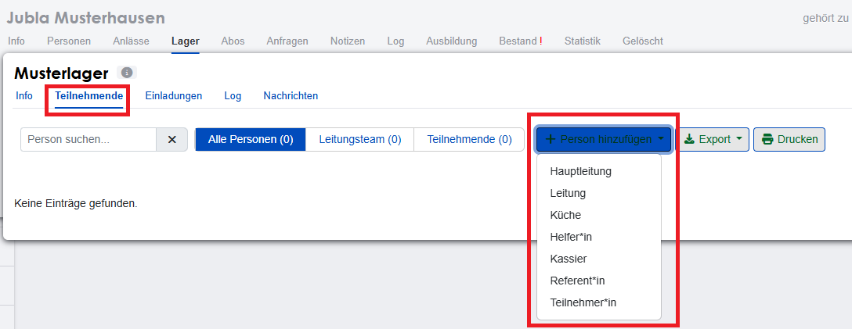Viewport: 852px width, 329px height.
Task: Open Abos in top navigation
Action: click(x=233, y=41)
